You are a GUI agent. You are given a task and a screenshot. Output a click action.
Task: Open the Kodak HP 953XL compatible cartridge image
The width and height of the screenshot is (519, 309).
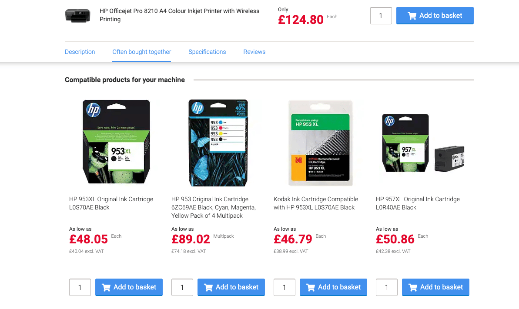320,142
